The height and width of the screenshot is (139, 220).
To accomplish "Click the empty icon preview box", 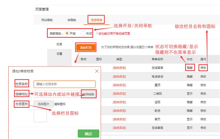I will click(40, 116).
